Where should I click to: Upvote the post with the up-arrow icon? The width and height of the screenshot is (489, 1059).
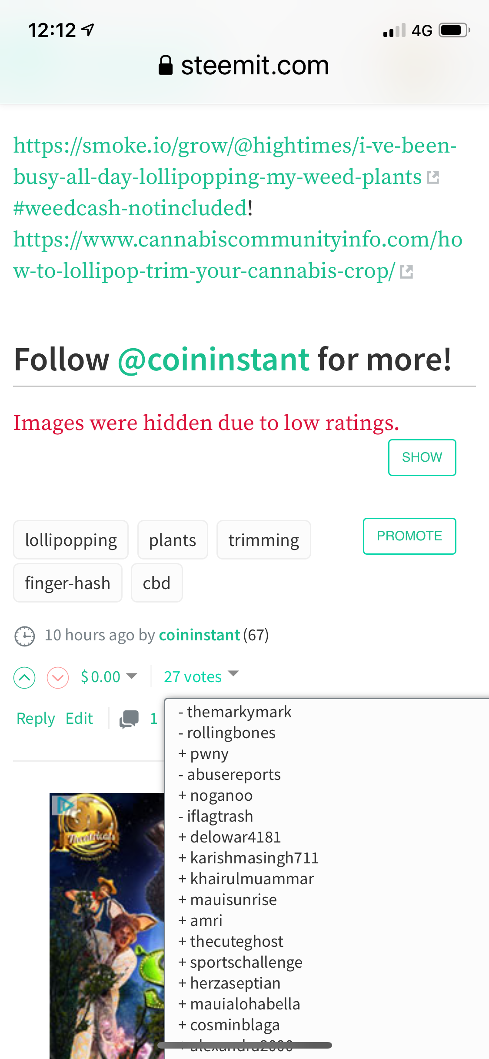[24, 677]
